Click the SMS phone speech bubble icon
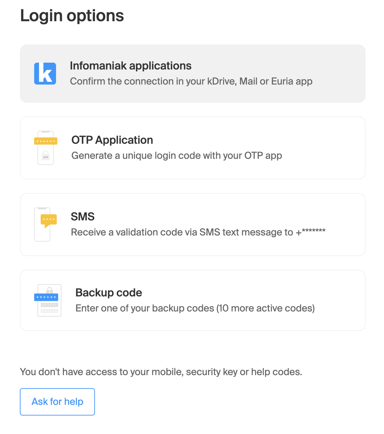Screen dimensions: 384x434 pos(45,225)
